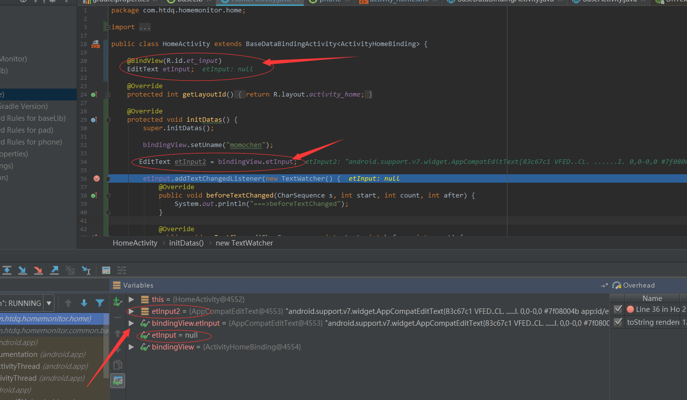Select the red Force Step Into icon
Viewport: 687px width, 400px height.
38,270
